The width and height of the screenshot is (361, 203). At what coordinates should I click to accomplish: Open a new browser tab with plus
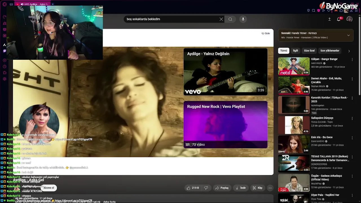click(53, 4)
